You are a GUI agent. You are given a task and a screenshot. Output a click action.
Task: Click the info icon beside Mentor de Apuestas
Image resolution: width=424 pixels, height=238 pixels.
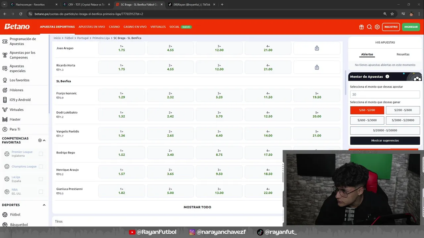point(387,76)
